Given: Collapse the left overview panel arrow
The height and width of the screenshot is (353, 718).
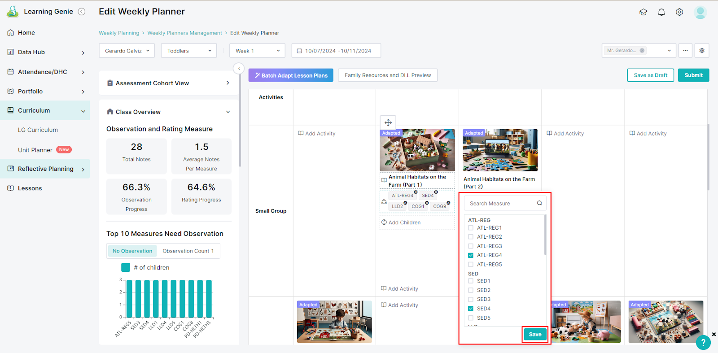Looking at the screenshot, I should point(239,69).
